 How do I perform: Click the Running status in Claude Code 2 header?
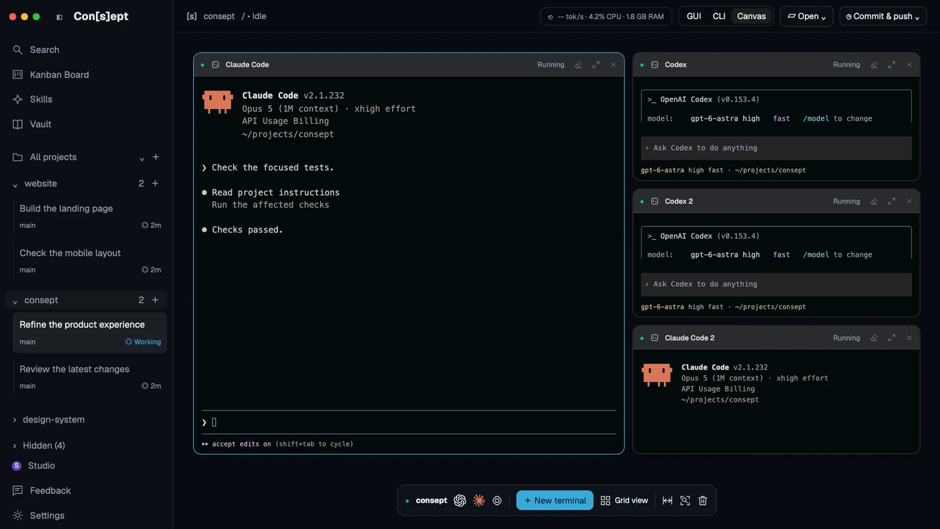[x=847, y=338]
